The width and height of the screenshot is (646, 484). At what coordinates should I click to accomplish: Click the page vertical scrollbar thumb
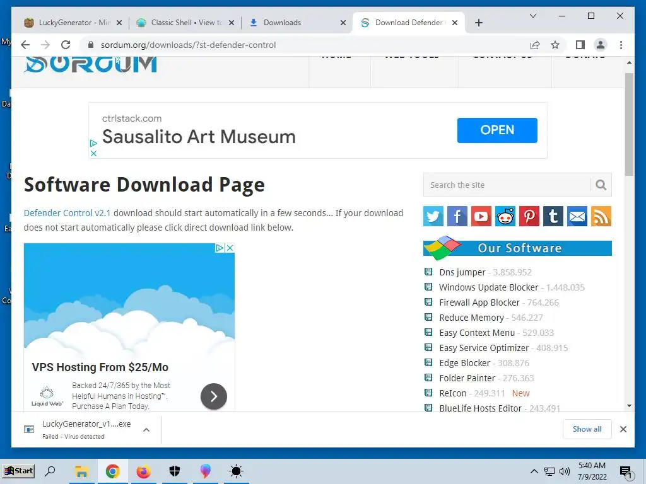click(x=629, y=124)
